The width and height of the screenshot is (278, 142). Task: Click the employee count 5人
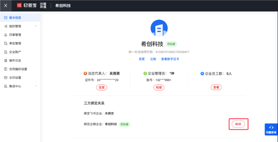point(229,74)
